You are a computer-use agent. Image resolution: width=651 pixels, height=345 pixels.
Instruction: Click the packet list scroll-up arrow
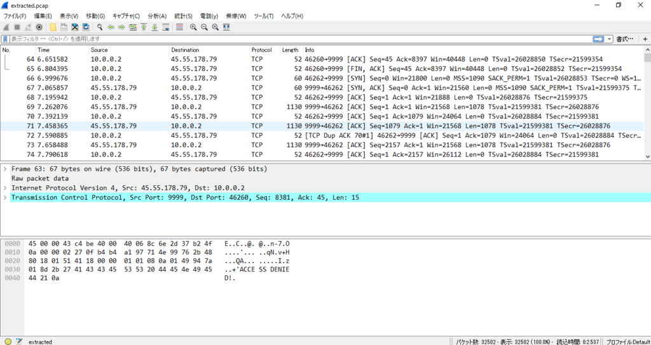(647, 49)
